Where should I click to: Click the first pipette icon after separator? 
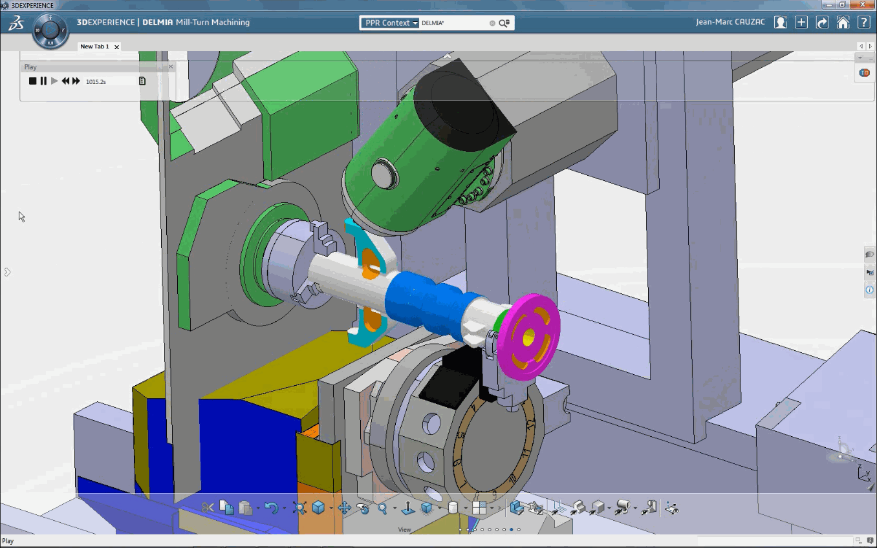click(559, 508)
